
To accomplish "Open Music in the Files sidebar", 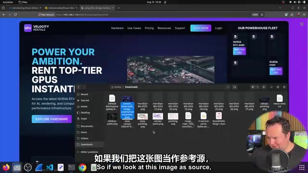I will (84, 132).
